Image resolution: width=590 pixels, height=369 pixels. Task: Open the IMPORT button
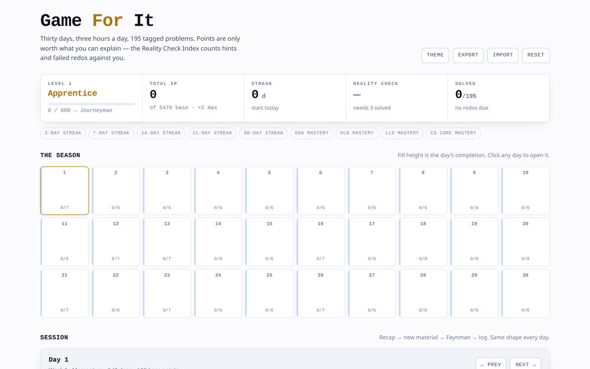click(x=503, y=55)
